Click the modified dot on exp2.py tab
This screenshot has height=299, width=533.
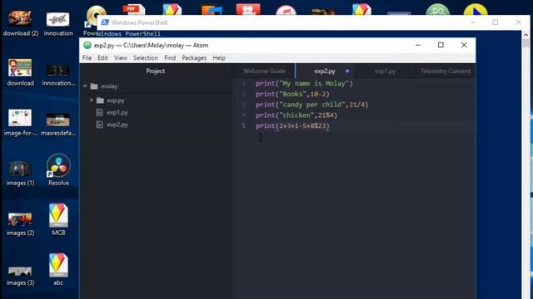tap(347, 71)
